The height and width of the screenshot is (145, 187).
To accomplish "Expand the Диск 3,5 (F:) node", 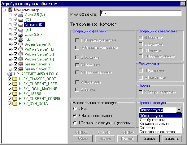I will [x=10, y=35].
